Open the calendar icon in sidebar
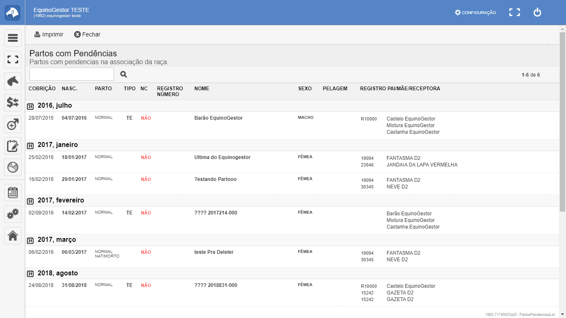The image size is (566, 318). (13, 193)
